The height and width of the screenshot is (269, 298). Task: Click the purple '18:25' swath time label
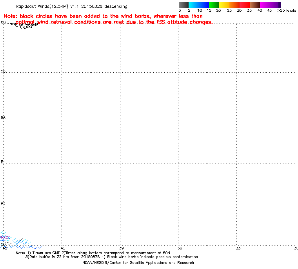5,237
